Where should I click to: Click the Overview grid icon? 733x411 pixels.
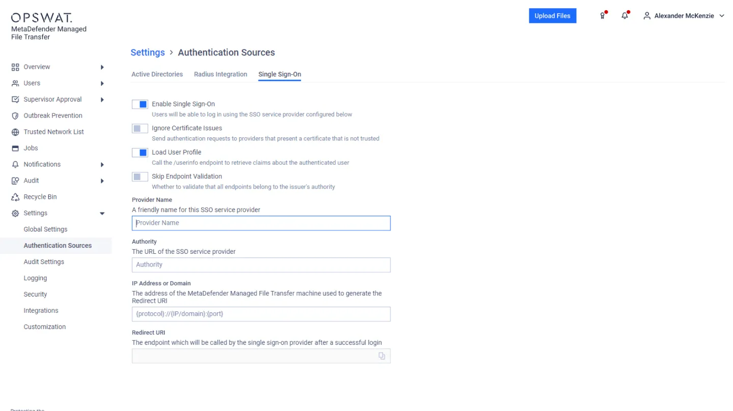click(15, 67)
